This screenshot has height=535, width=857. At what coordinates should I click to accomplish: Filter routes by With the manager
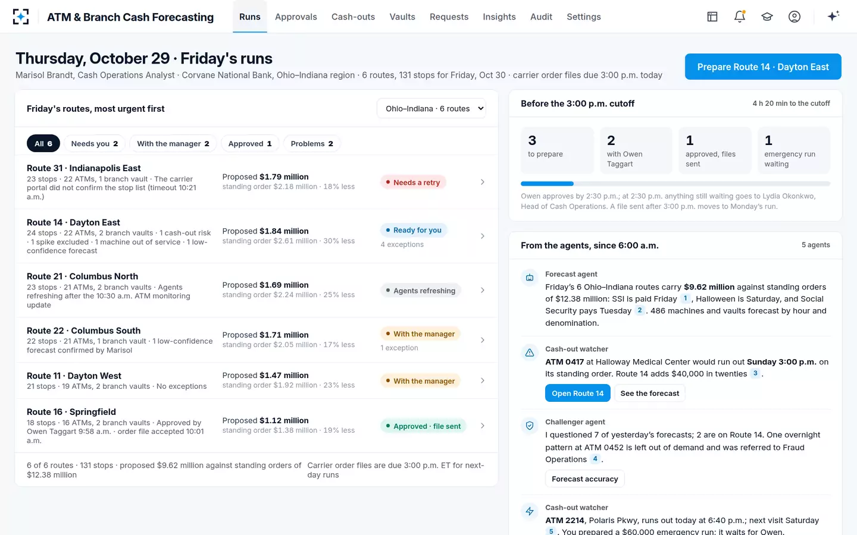173,144
